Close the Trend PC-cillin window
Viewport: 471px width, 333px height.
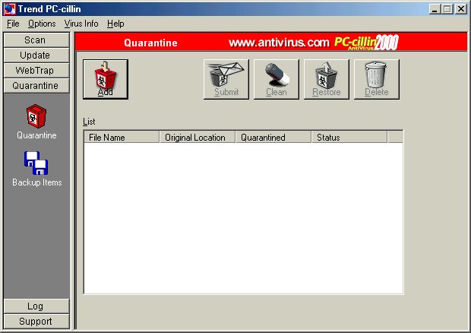click(461, 9)
